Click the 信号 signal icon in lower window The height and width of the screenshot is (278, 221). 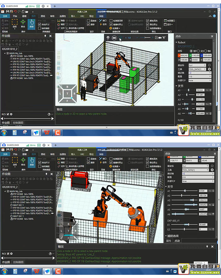click(103, 162)
